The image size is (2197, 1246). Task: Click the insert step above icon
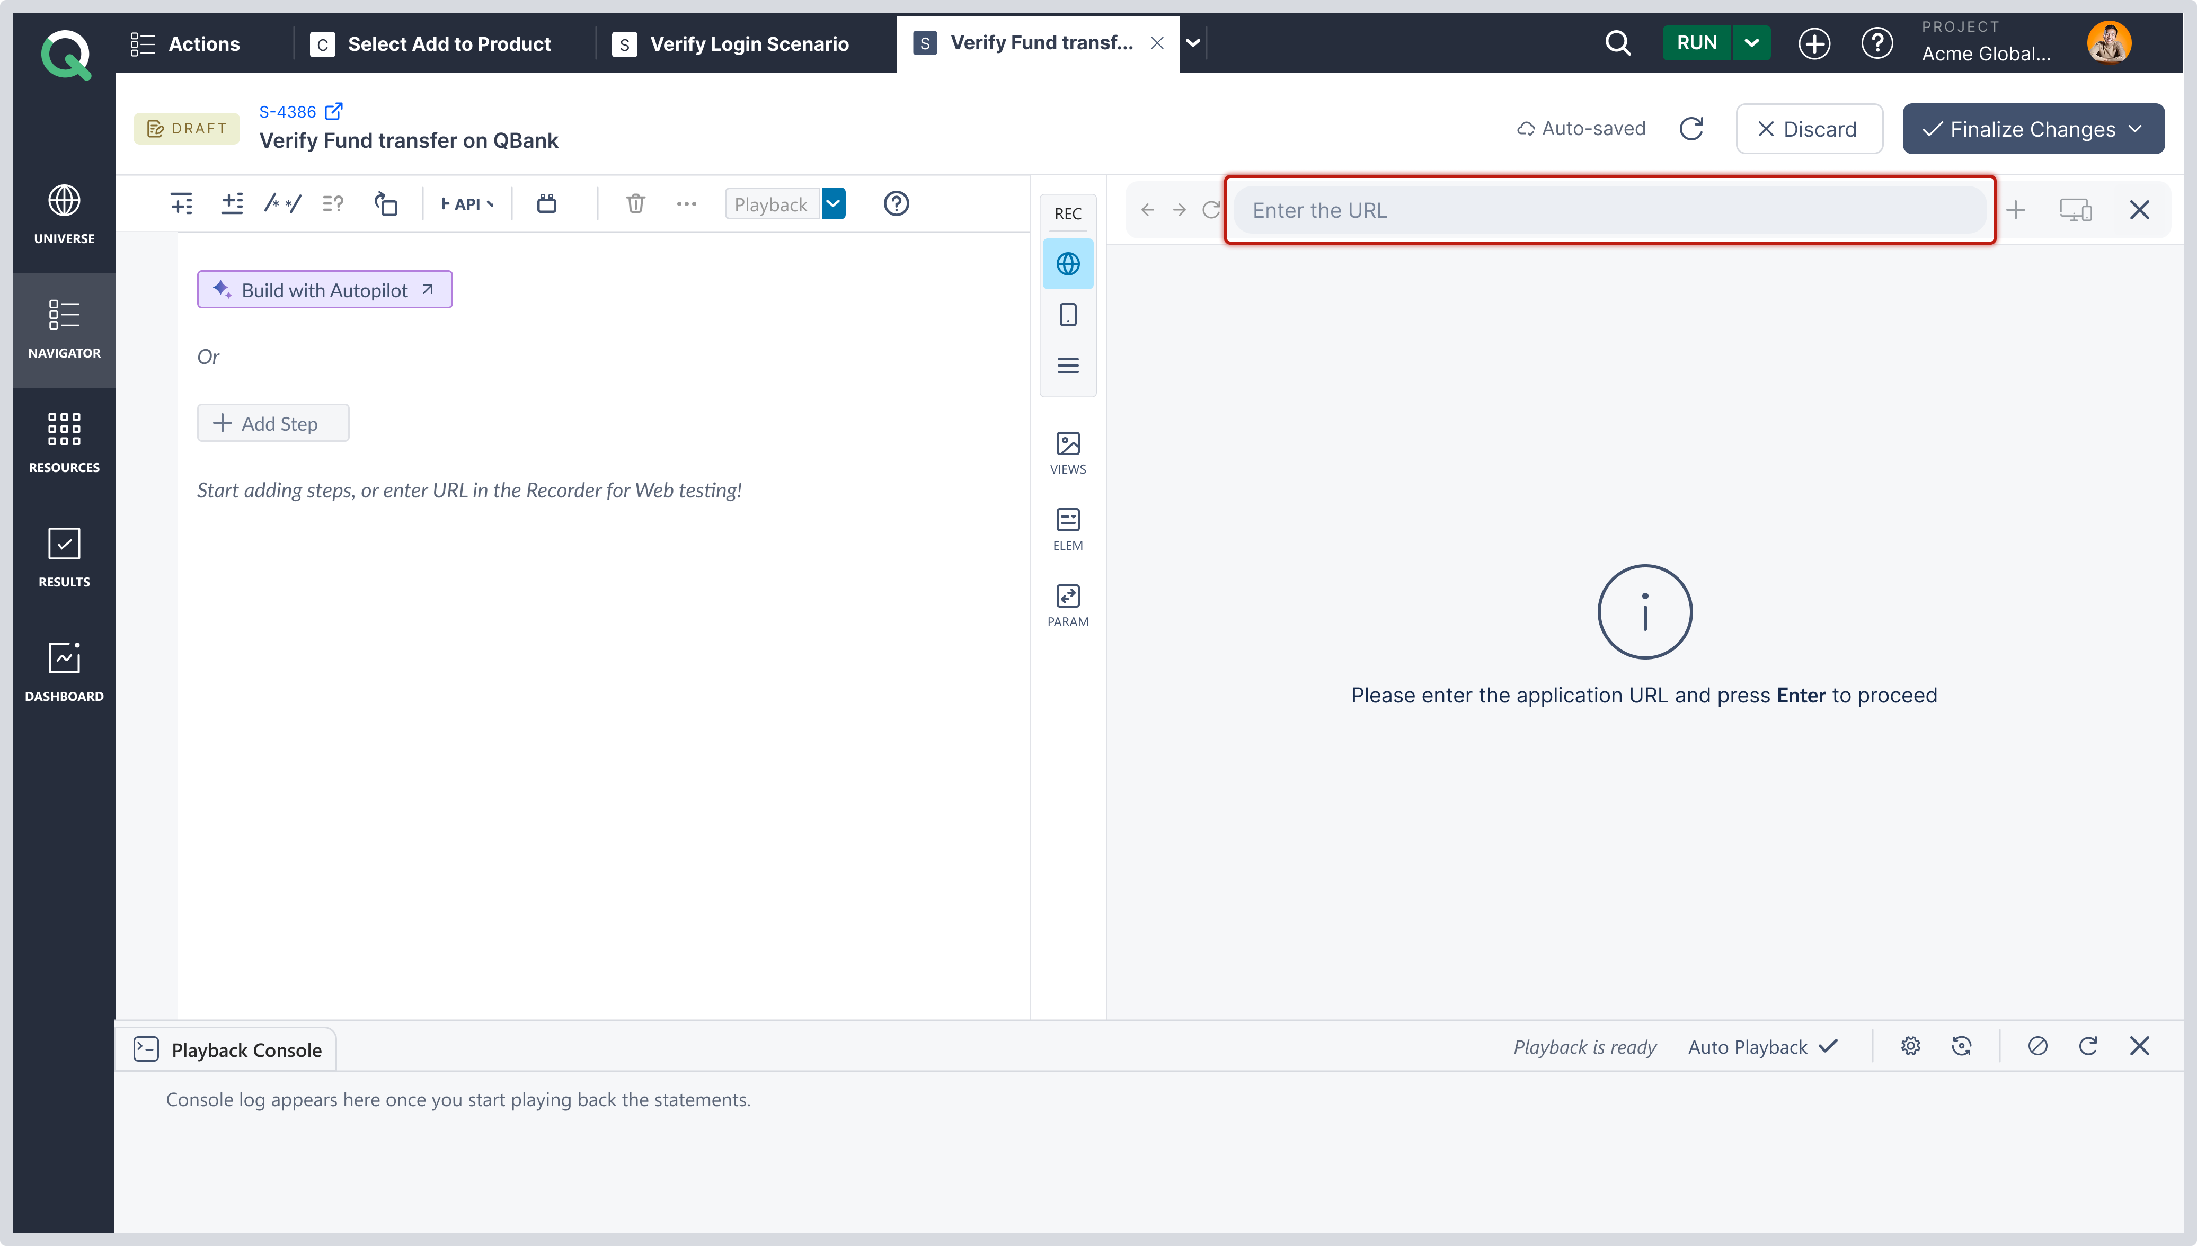pos(181,203)
